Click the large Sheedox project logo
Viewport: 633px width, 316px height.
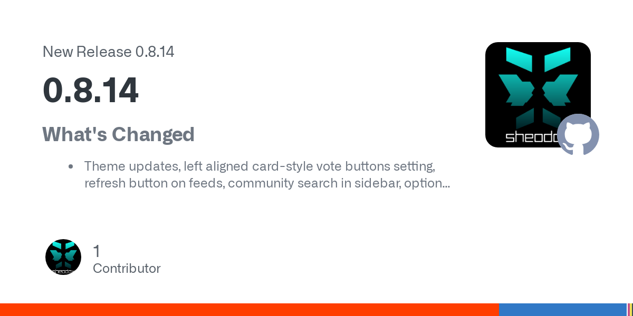(x=533, y=90)
